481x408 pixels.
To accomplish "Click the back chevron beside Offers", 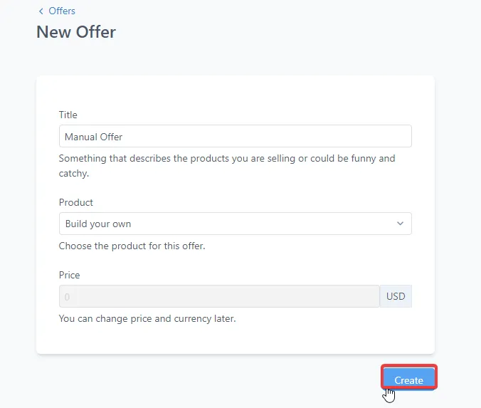I will pyautogui.click(x=40, y=11).
